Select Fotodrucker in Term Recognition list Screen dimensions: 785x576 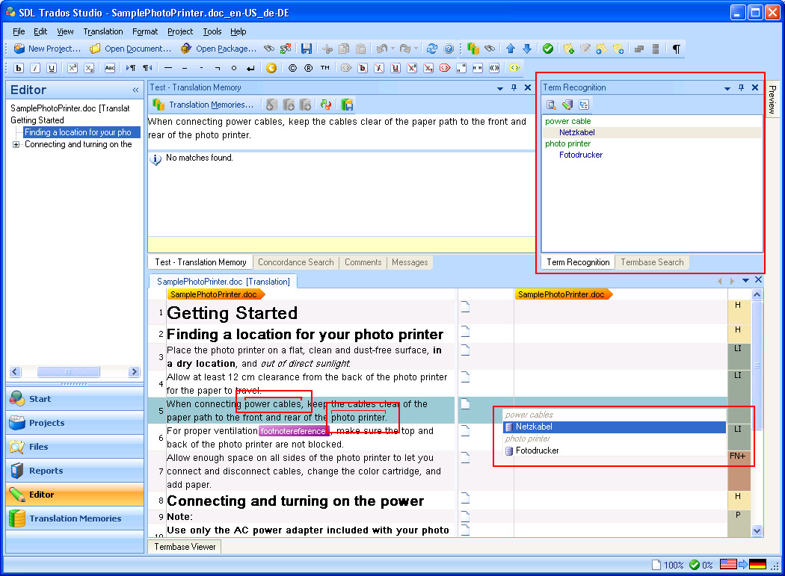[581, 155]
